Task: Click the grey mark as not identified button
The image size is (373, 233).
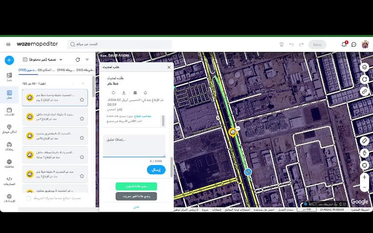Action: (136, 196)
